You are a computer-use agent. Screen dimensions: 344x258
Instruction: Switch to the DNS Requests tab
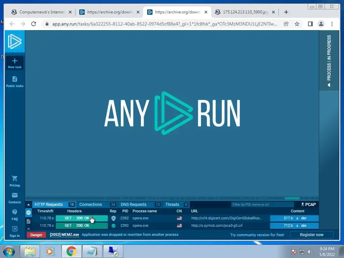pyautogui.click(x=140, y=205)
